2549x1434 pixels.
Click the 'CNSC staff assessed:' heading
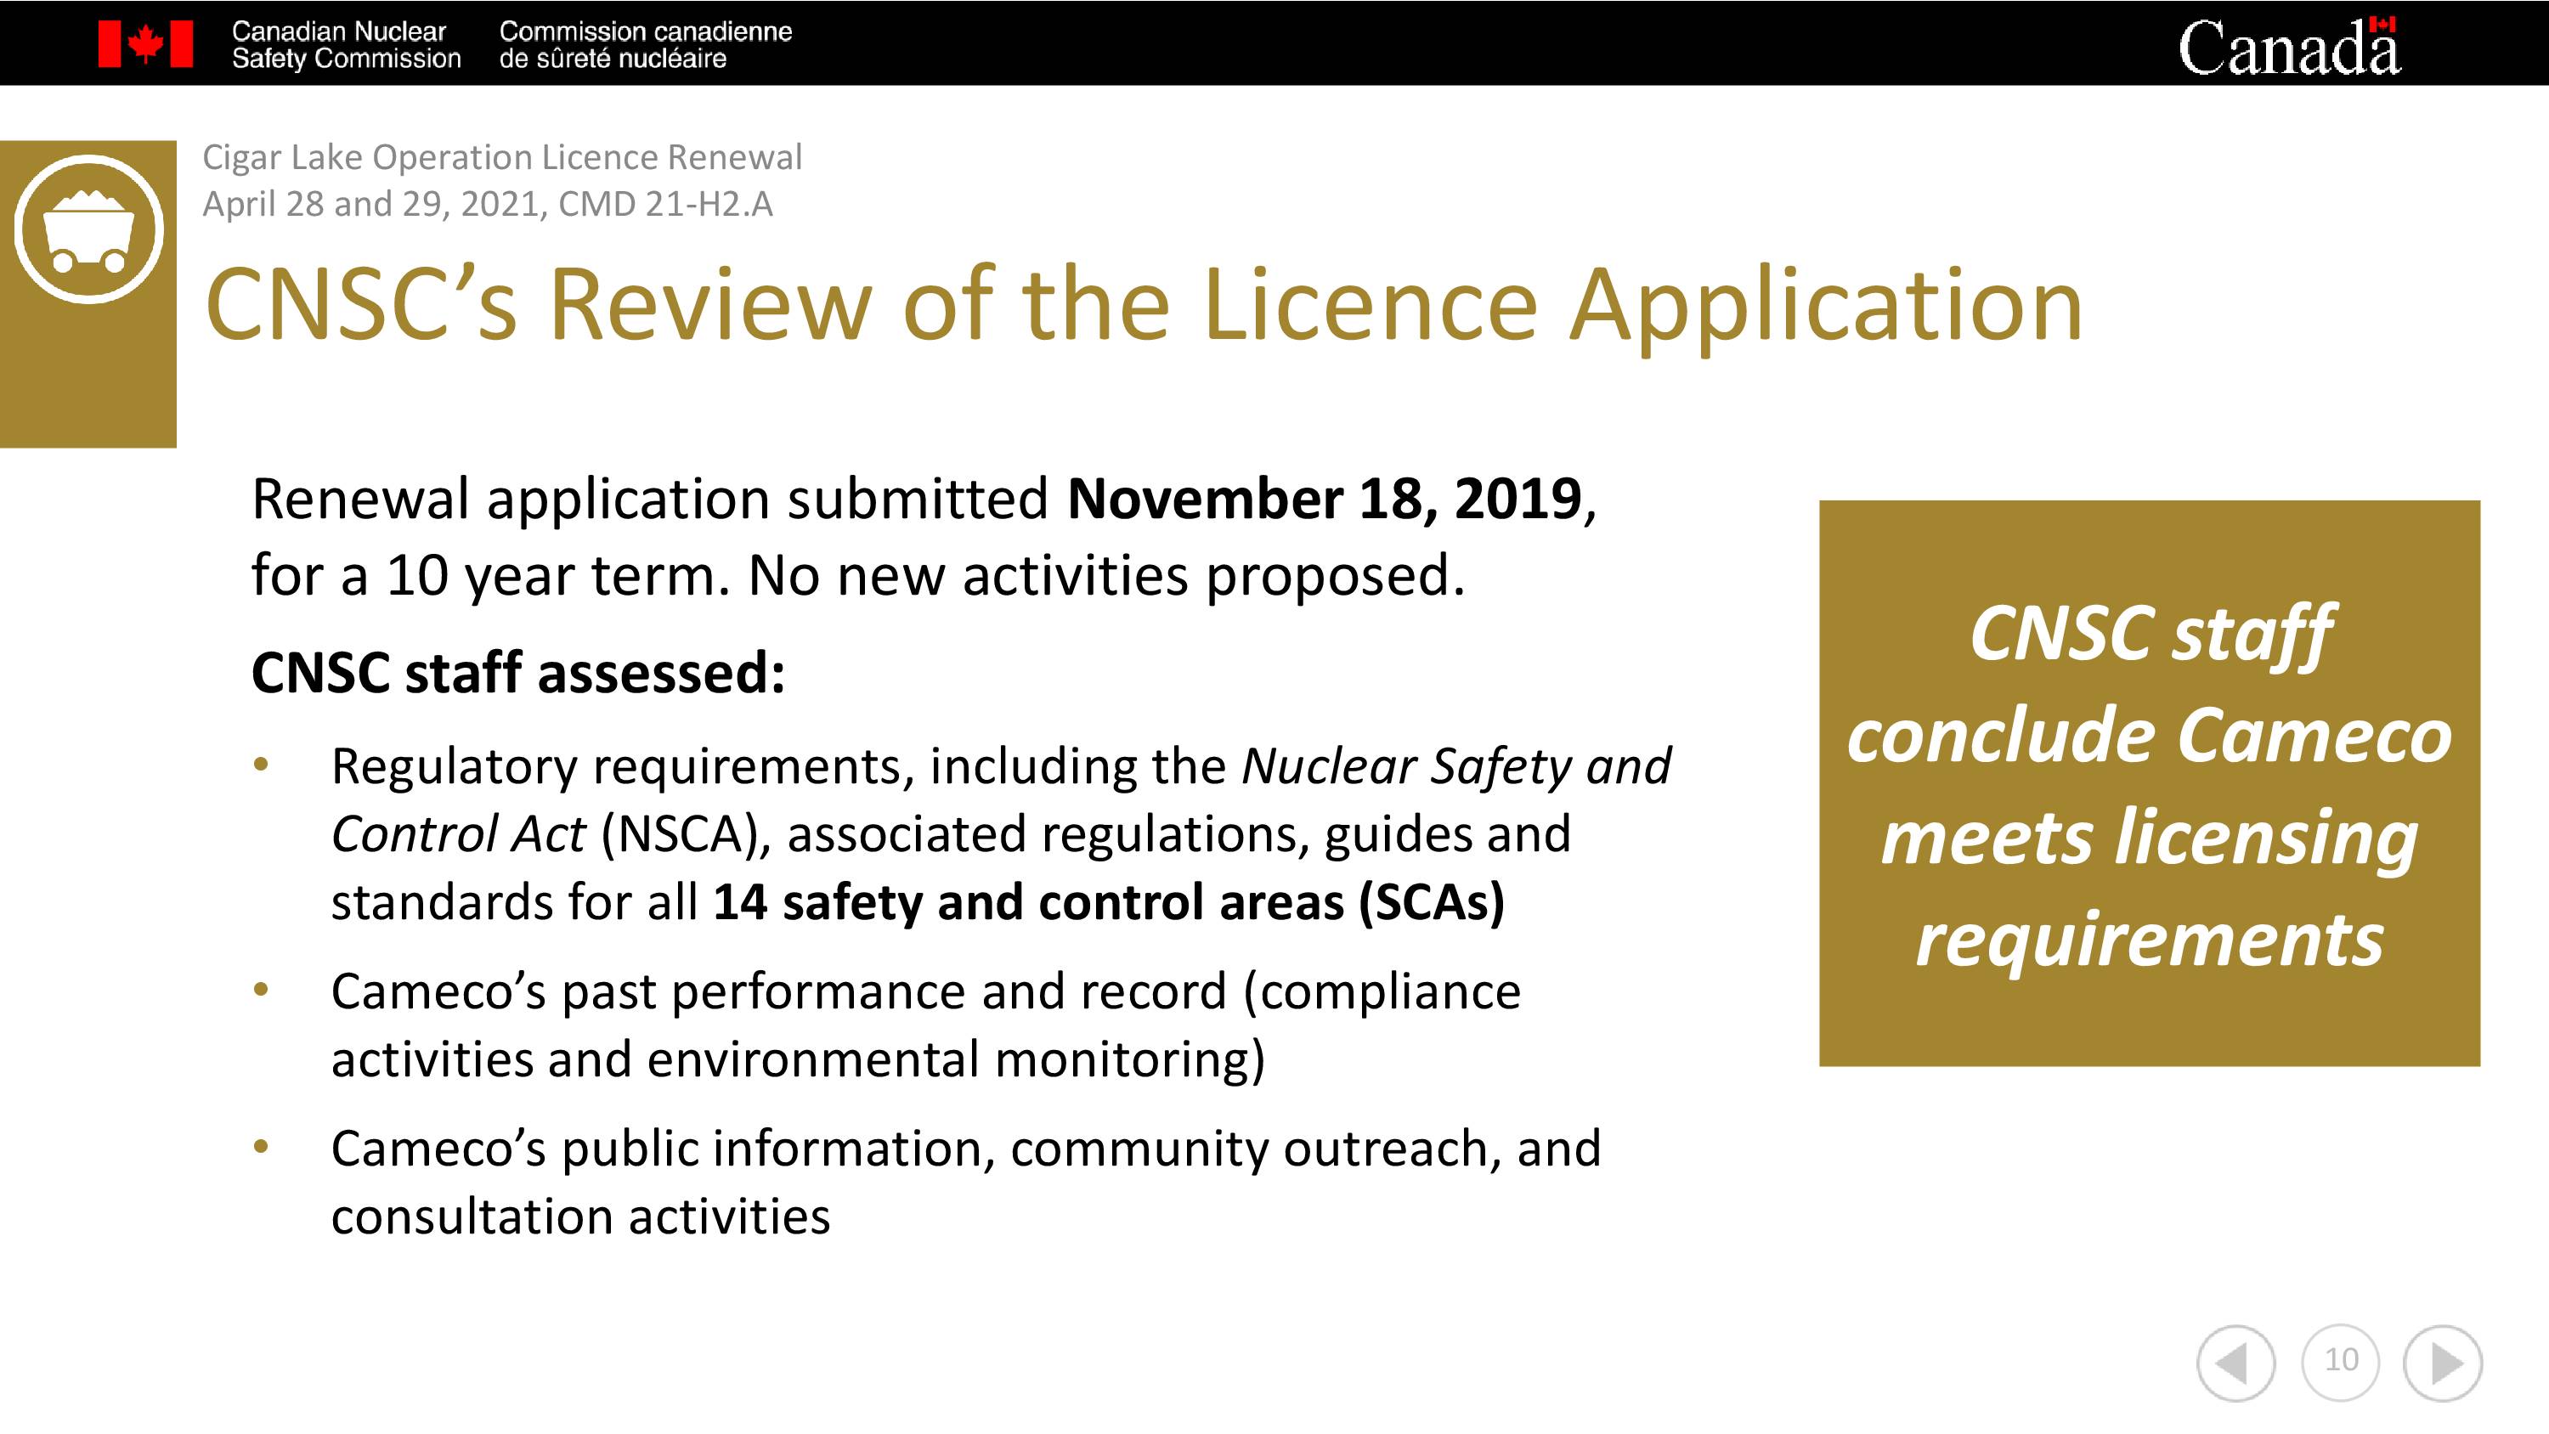pos(517,672)
